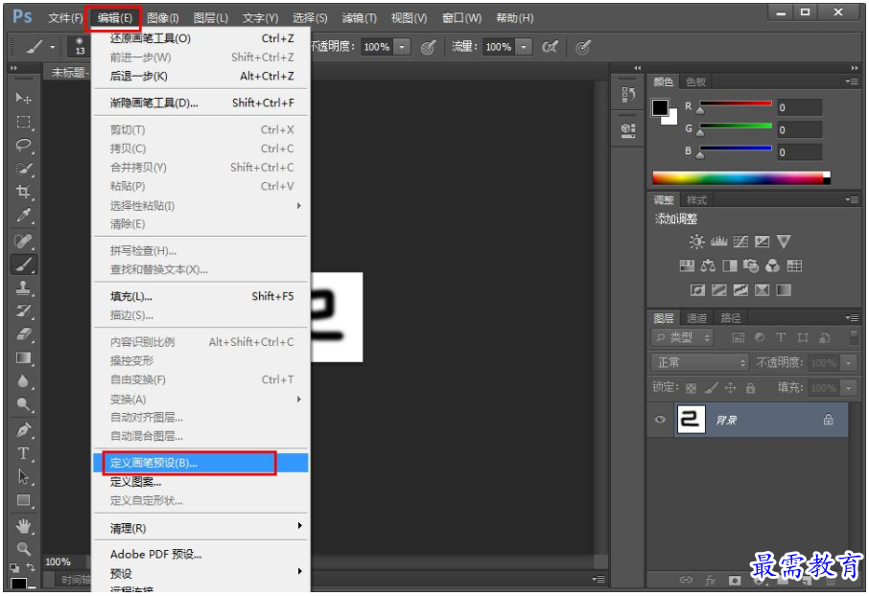The image size is (869, 596).
Task: Select the Quick Selection tool
Action: pyautogui.click(x=23, y=169)
